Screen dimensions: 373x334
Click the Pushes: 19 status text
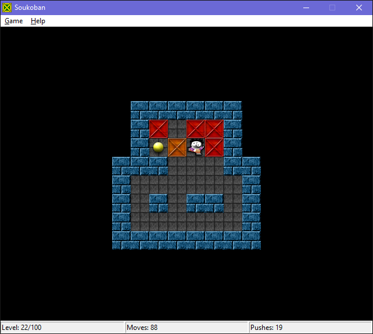click(266, 328)
